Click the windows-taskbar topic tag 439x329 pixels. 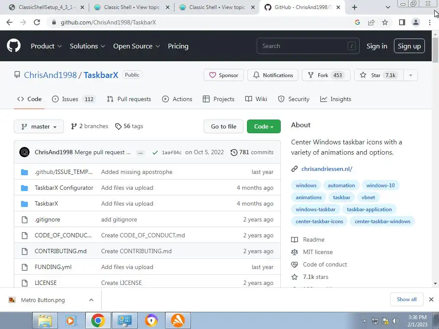(316, 209)
